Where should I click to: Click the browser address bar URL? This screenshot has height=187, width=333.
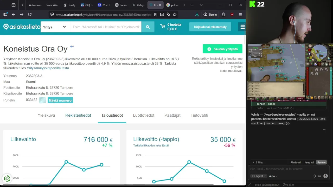point(104,15)
